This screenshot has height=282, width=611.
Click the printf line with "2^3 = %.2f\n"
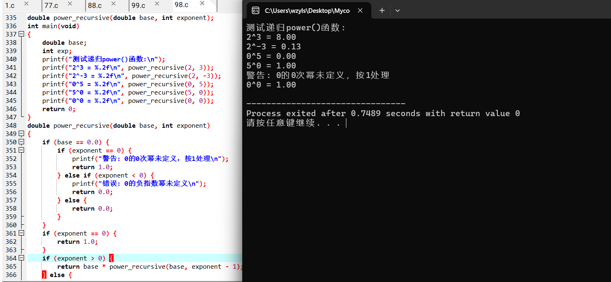pos(128,68)
